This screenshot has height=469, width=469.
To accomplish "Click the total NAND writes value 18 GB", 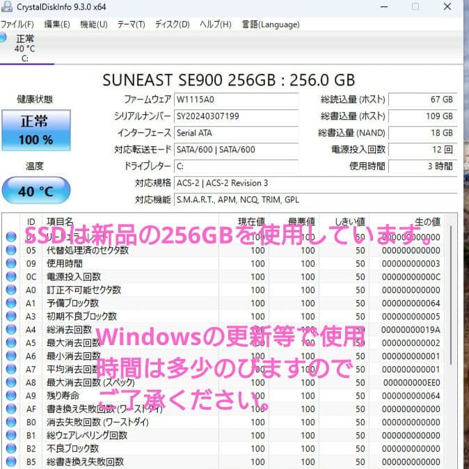I will [x=422, y=133].
